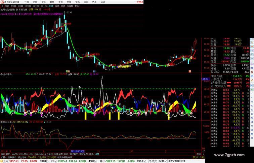
Task: Select the CCI indicator tab
Action: point(31,154)
